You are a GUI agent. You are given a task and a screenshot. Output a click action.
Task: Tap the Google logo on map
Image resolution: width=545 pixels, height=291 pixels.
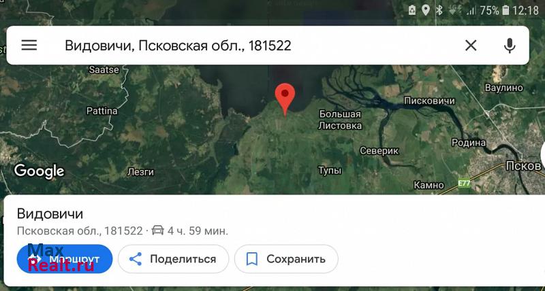(40, 171)
